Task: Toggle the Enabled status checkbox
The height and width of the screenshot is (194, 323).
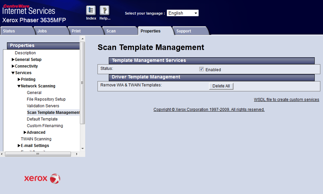Action: point(202,69)
